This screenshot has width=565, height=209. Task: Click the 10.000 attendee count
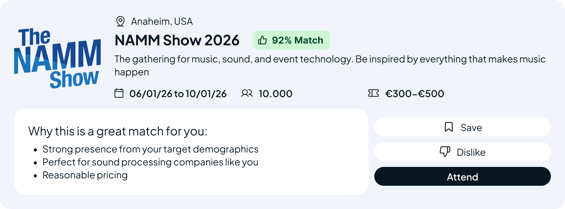[x=275, y=93]
